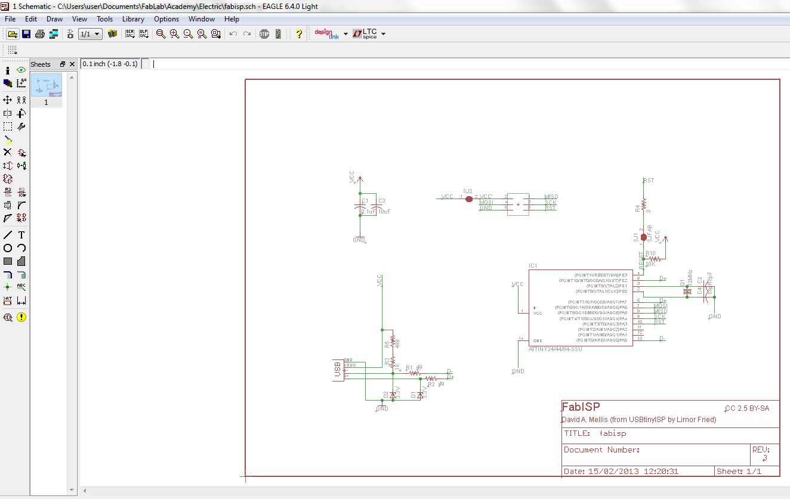Select the Name tool
The width and height of the screenshot is (790, 499).
pos(8,192)
